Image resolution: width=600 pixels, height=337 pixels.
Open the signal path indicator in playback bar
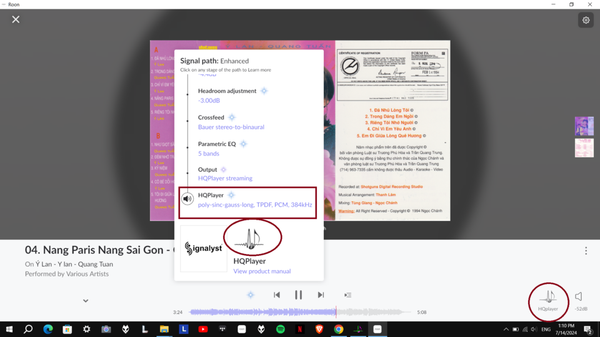click(251, 295)
